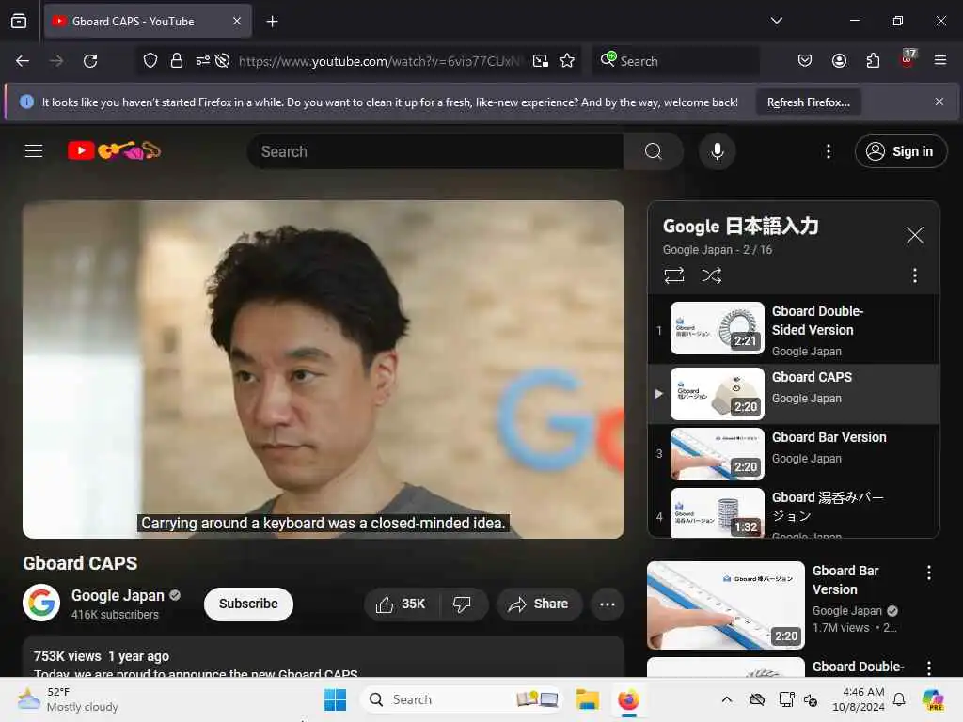List all tabs dropdown arrow

[x=776, y=21]
